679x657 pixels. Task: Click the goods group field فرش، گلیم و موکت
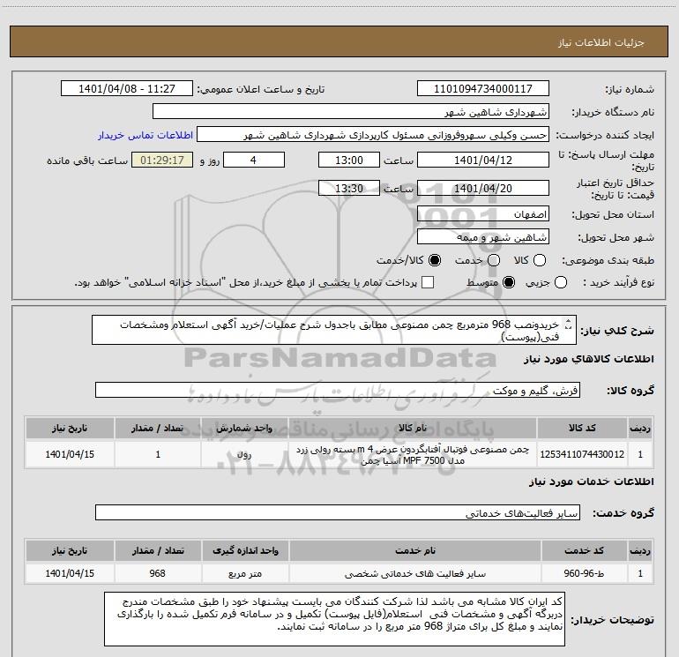338,390
